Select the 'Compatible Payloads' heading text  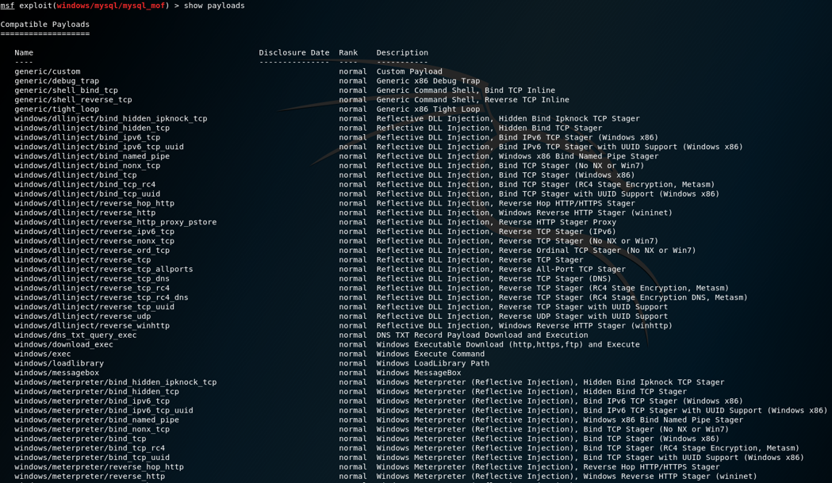45,25
